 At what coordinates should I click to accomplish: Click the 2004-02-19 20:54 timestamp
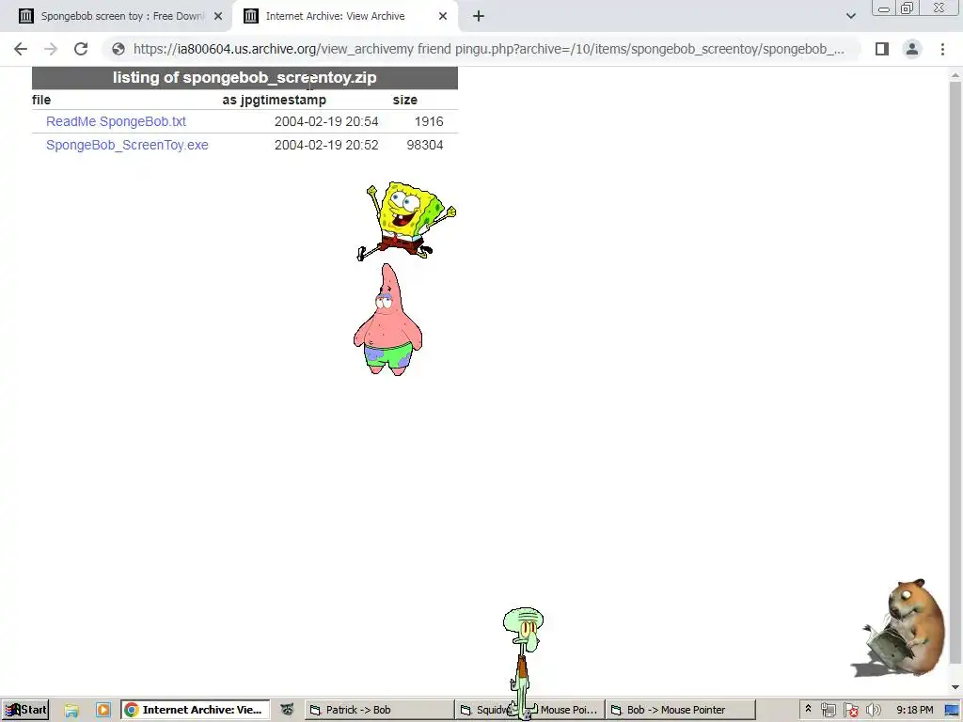(326, 121)
